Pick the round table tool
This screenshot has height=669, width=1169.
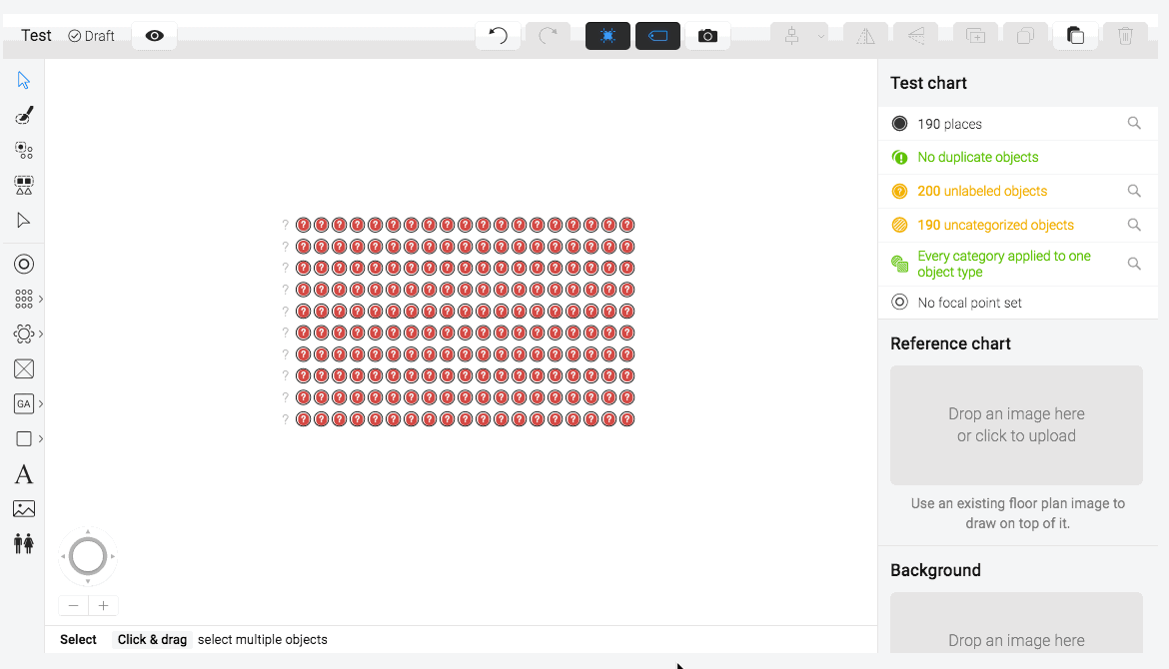24,334
